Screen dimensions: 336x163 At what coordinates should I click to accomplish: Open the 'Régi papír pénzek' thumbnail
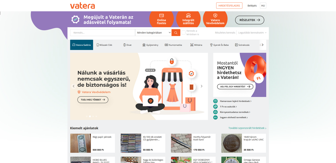(x=81, y=143)
